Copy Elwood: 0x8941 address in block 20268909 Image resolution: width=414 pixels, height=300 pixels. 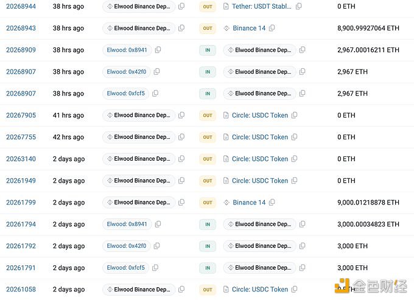click(x=158, y=50)
